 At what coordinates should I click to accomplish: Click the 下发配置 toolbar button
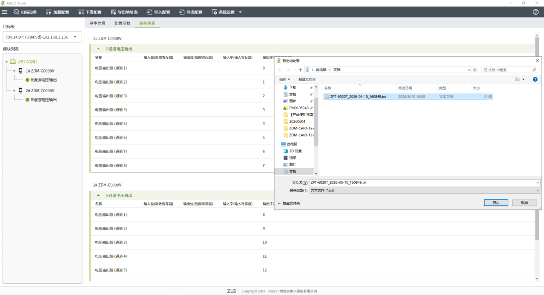(90, 12)
